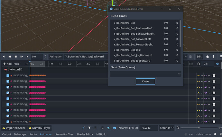Viewport: 222px width, 137px height.
Task: Open the AnimationTree tab
Action: click(x=64, y=134)
